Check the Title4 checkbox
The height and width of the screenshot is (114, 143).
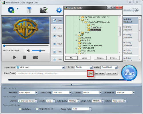[x=55, y=44]
